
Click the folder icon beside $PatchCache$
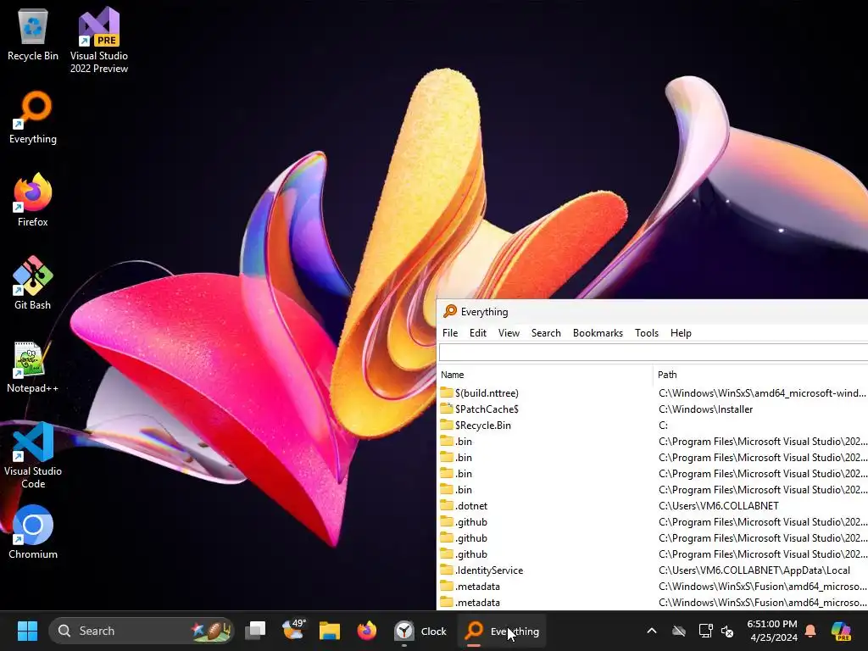coord(446,409)
